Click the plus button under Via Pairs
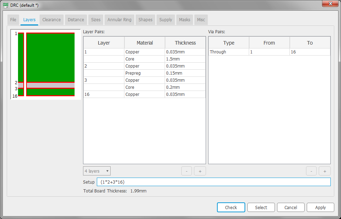The height and width of the screenshot is (219, 341). tap(325, 171)
